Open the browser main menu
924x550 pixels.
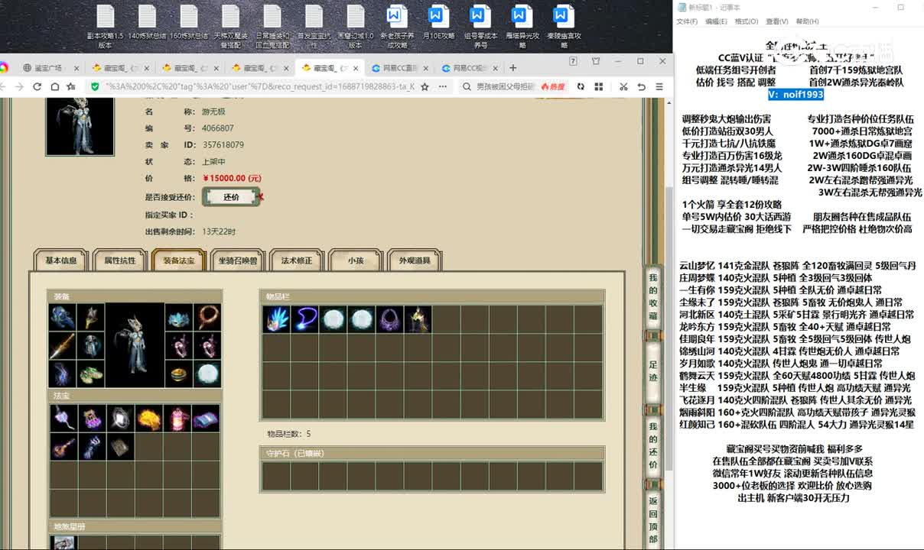[659, 87]
